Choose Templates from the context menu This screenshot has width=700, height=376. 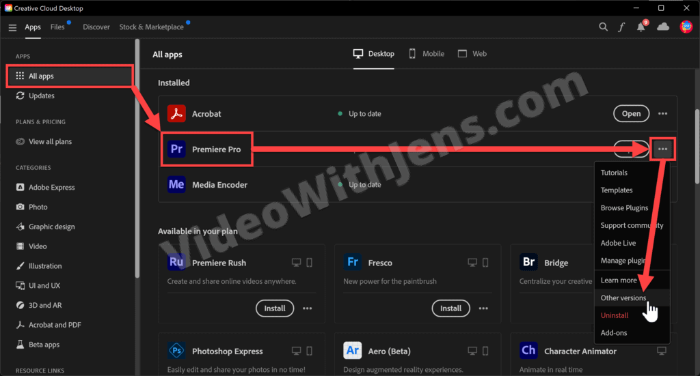click(632, 190)
